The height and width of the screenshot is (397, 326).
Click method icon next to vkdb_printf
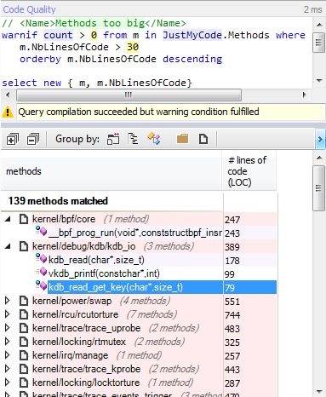[x=41, y=273]
